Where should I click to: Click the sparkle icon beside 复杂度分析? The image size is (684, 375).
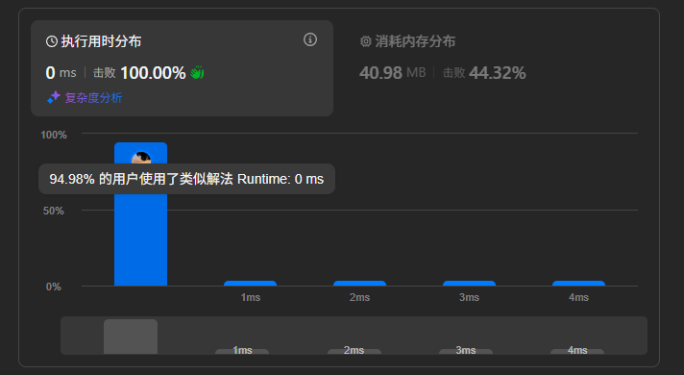click(x=54, y=97)
